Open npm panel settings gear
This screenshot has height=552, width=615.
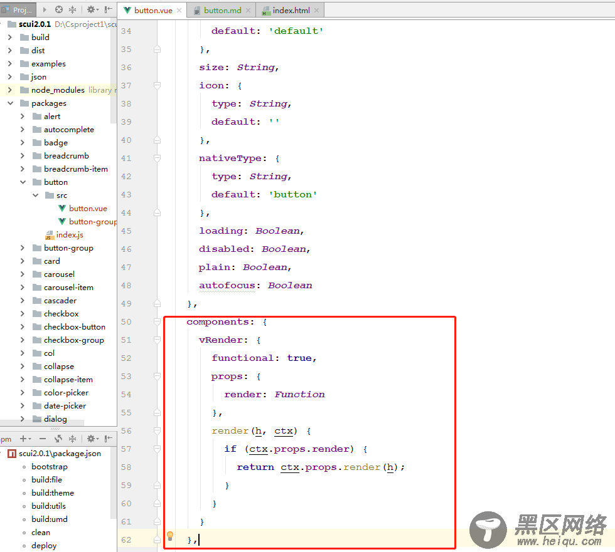pos(92,439)
